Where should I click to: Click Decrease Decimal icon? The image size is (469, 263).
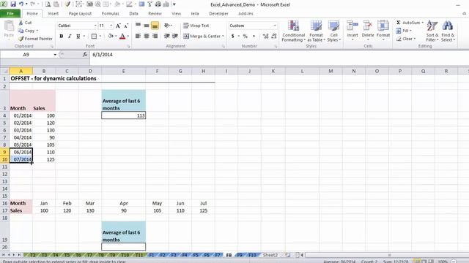tap(273, 36)
